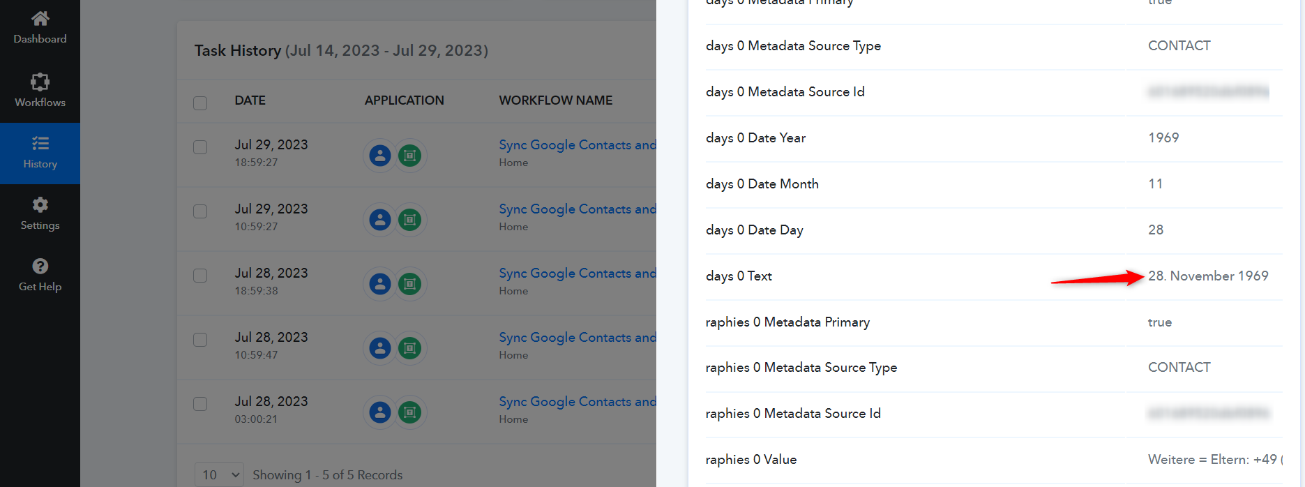The image size is (1305, 487).
Task: Open the records-per-page dropdown showing 10
Action: (219, 474)
